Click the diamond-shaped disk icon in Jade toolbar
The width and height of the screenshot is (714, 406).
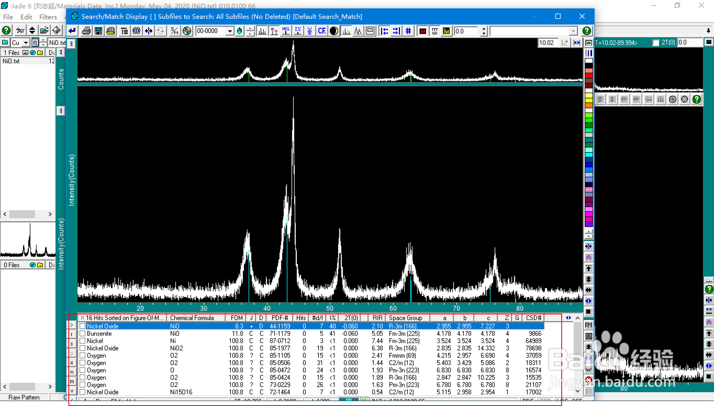(56, 31)
